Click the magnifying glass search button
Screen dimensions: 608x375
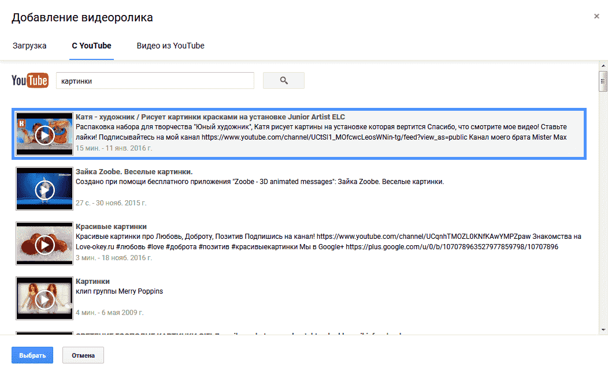[x=283, y=81]
